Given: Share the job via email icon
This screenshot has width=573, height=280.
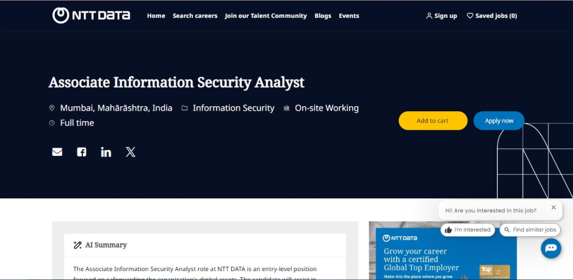Looking at the screenshot, I should tap(57, 152).
